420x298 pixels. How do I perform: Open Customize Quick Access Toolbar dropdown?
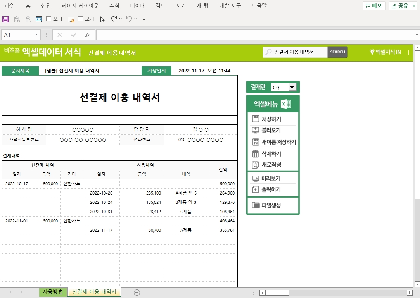click(144, 19)
